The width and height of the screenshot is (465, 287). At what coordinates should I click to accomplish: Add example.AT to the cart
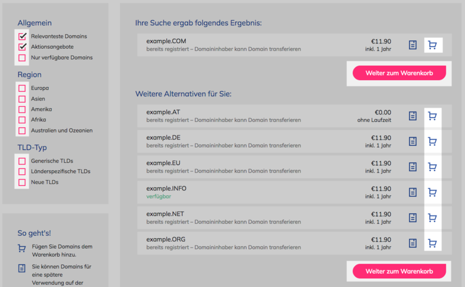[x=432, y=116]
